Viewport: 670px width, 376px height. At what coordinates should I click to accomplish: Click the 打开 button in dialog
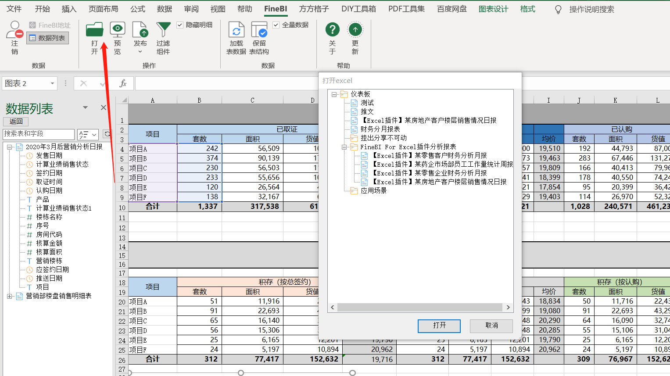[x=439, y=326]
